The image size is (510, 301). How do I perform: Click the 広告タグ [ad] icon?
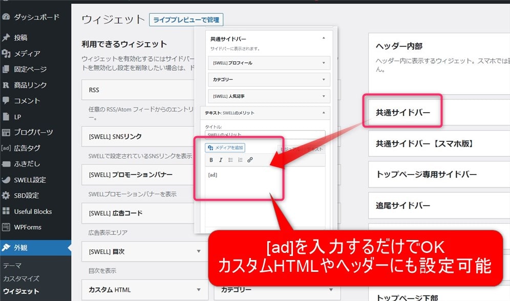tap(6, 148)
